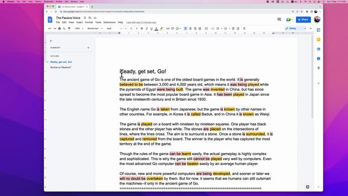Enable justified alignment
This screenshot has height=196, width=348.
200,29
